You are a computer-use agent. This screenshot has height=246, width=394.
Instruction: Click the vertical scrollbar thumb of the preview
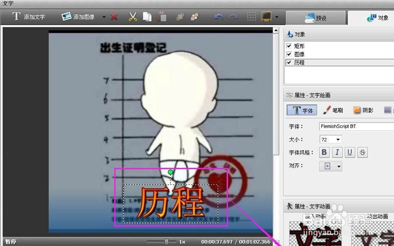click(x=276, y=94)
